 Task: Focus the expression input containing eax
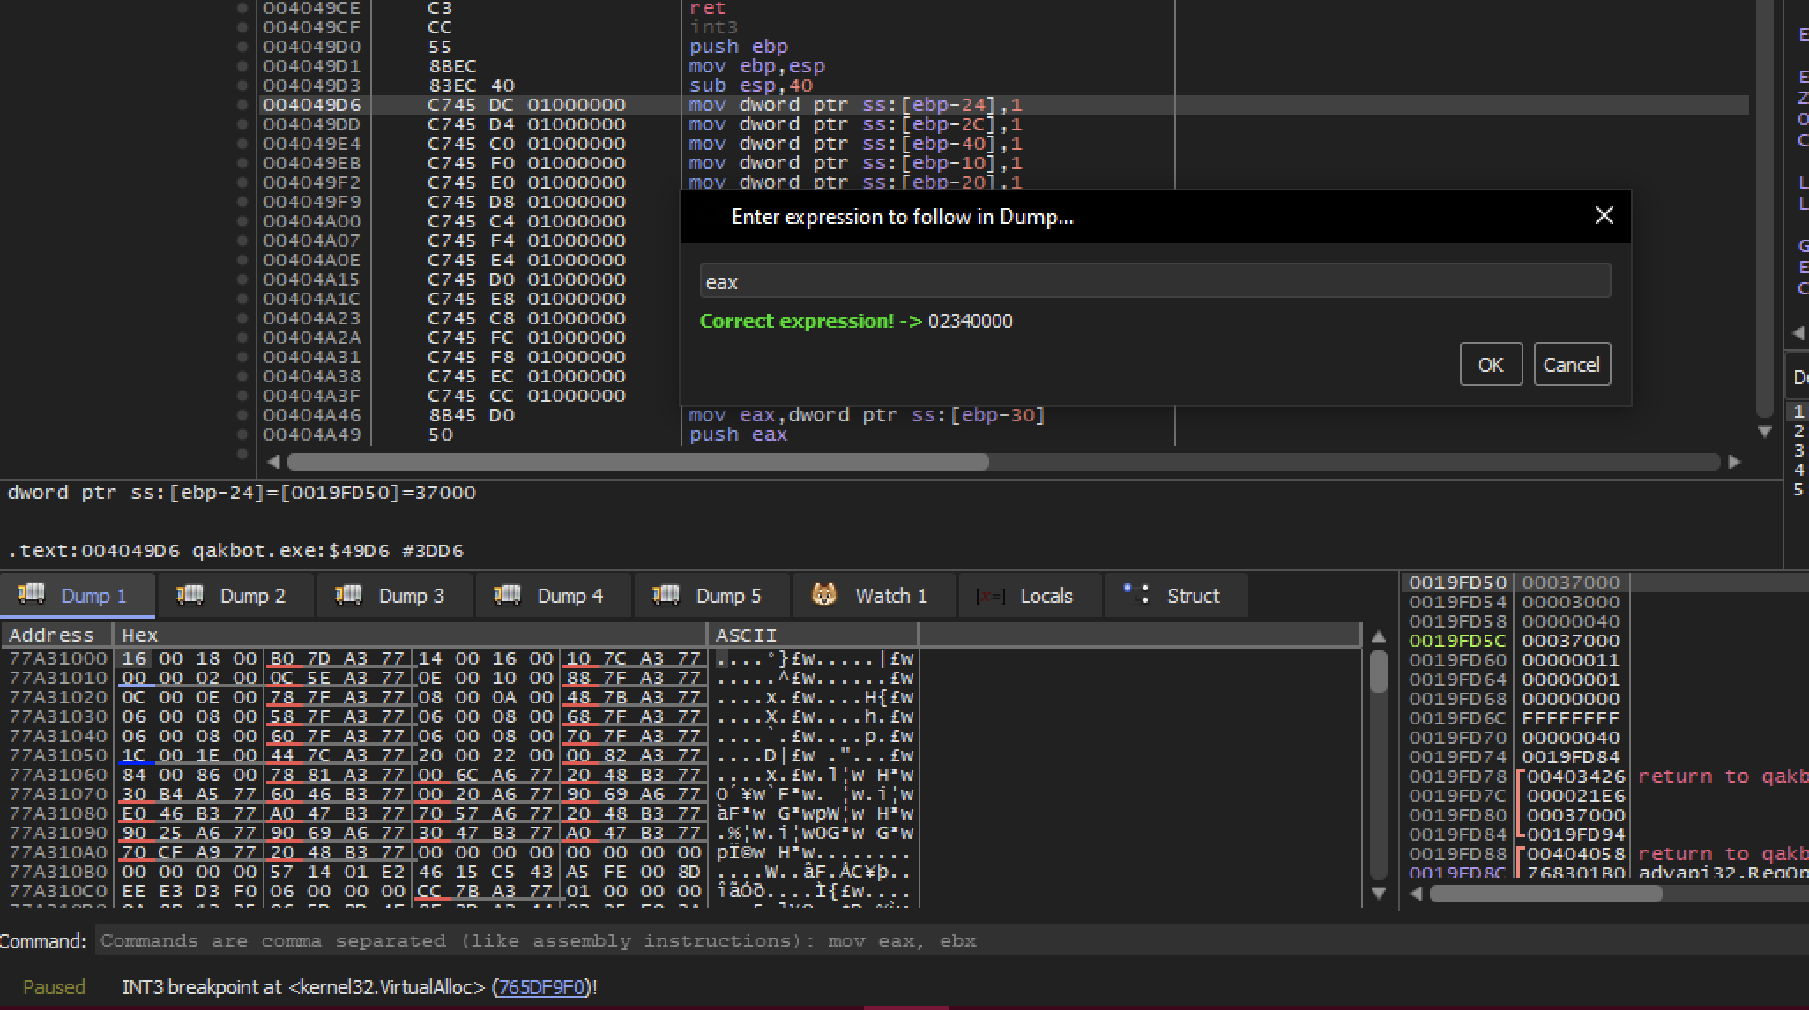click(x=1155, y=282)
